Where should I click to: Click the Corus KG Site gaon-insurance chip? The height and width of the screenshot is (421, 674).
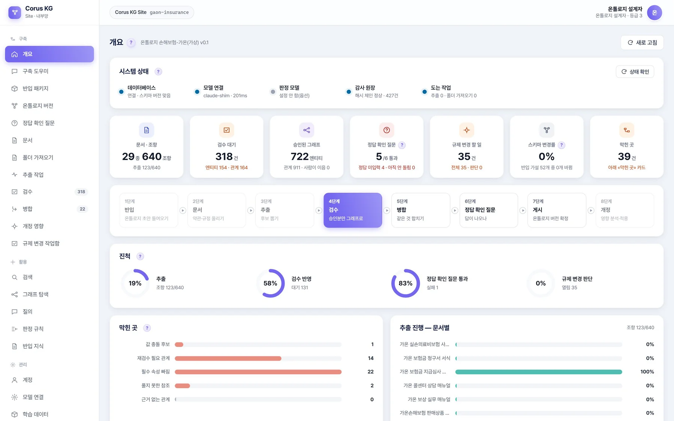pos(152,12)
